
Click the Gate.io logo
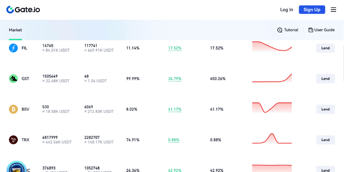pyautogui.click(x=23, y=10)
